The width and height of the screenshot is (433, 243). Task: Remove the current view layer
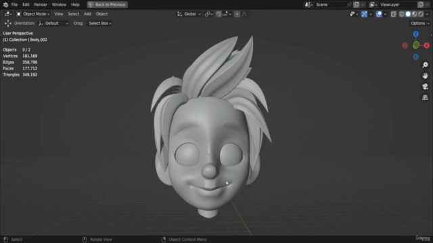tap(427, 5)
